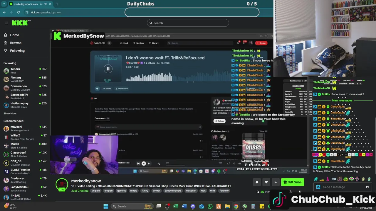Screen dimensions: 376x211
Task: Click the notification bell on merkedbysnow channel
Action: click(257, 182)
